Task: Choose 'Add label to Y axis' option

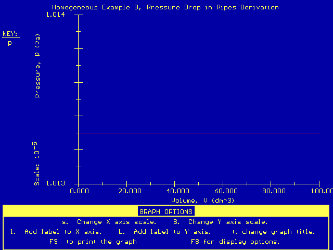Action: [x=165, y=232]
